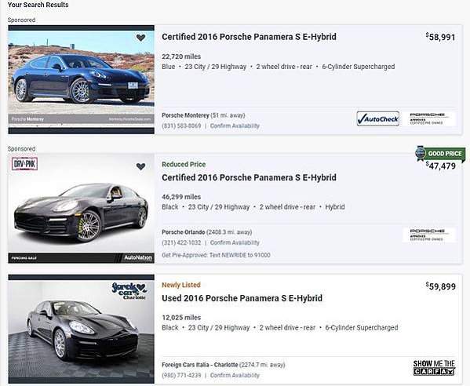Open the Reduced Price Panamera listing title
Viewport: 470px width, 386px height.
249,177
